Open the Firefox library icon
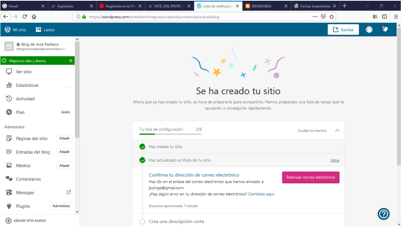 click(375, 17)
